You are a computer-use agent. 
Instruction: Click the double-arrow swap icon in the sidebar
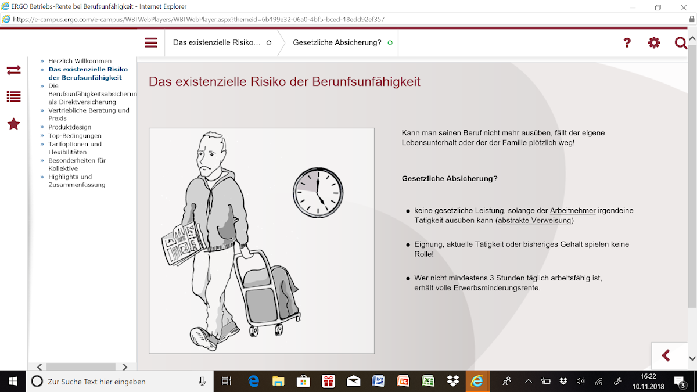point(13,70)
